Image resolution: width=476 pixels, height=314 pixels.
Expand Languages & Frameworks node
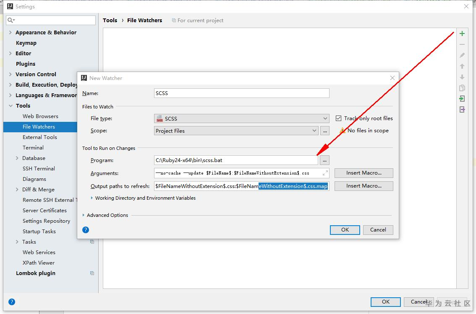[x=10, y=95]
